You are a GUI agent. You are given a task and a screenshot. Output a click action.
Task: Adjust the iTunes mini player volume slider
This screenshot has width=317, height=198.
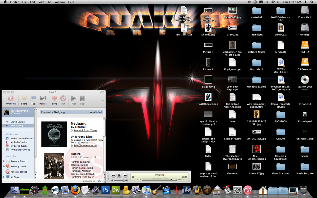[120, 180]
